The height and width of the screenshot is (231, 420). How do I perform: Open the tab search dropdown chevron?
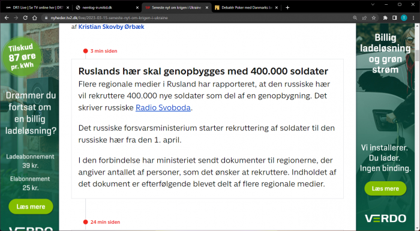point(373,5)
